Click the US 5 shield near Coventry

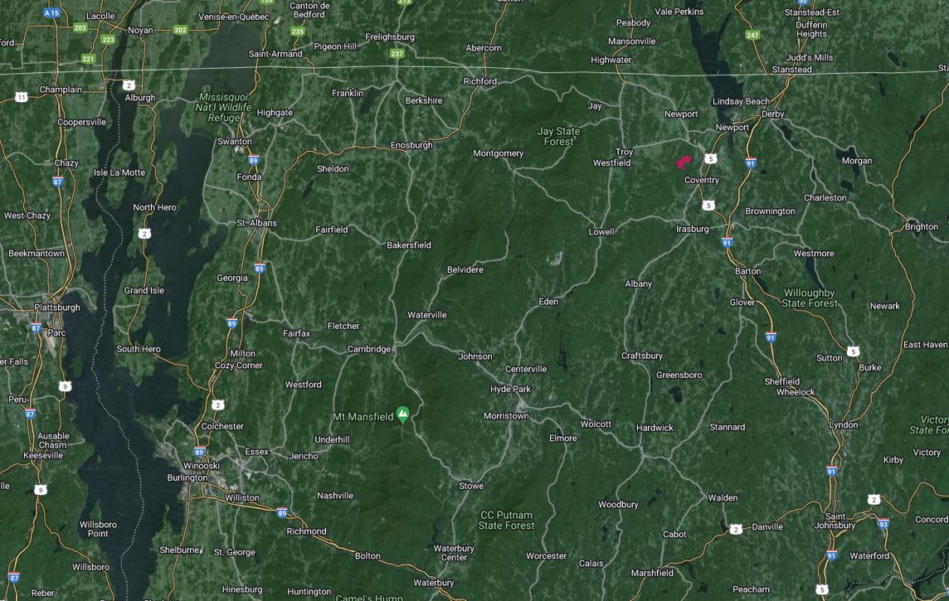711,158
